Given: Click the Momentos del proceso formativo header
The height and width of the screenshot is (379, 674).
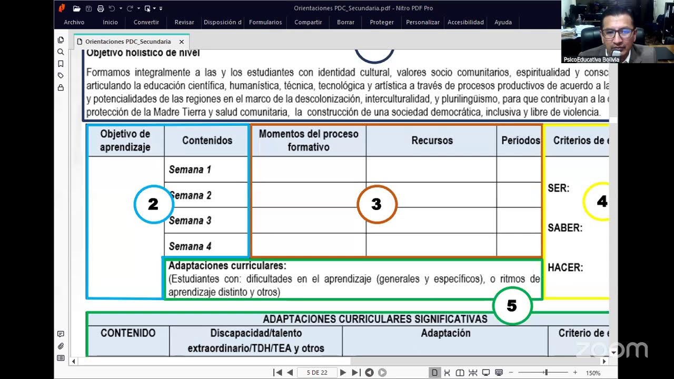Looking at the screenshot, I should pyautogui.click(x=309, y=141).
